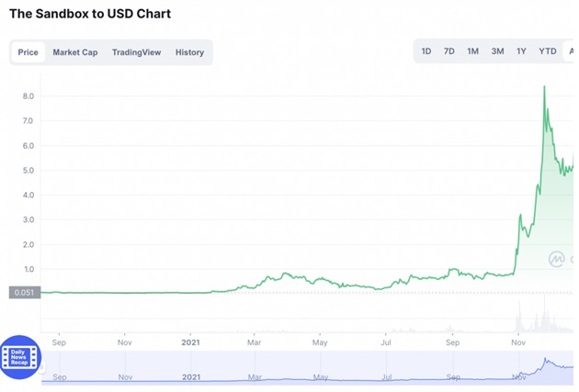This screenshot has height=392, width=579.
Task: Click the price peak above 8.0
Action: click(x=544, y=87)
